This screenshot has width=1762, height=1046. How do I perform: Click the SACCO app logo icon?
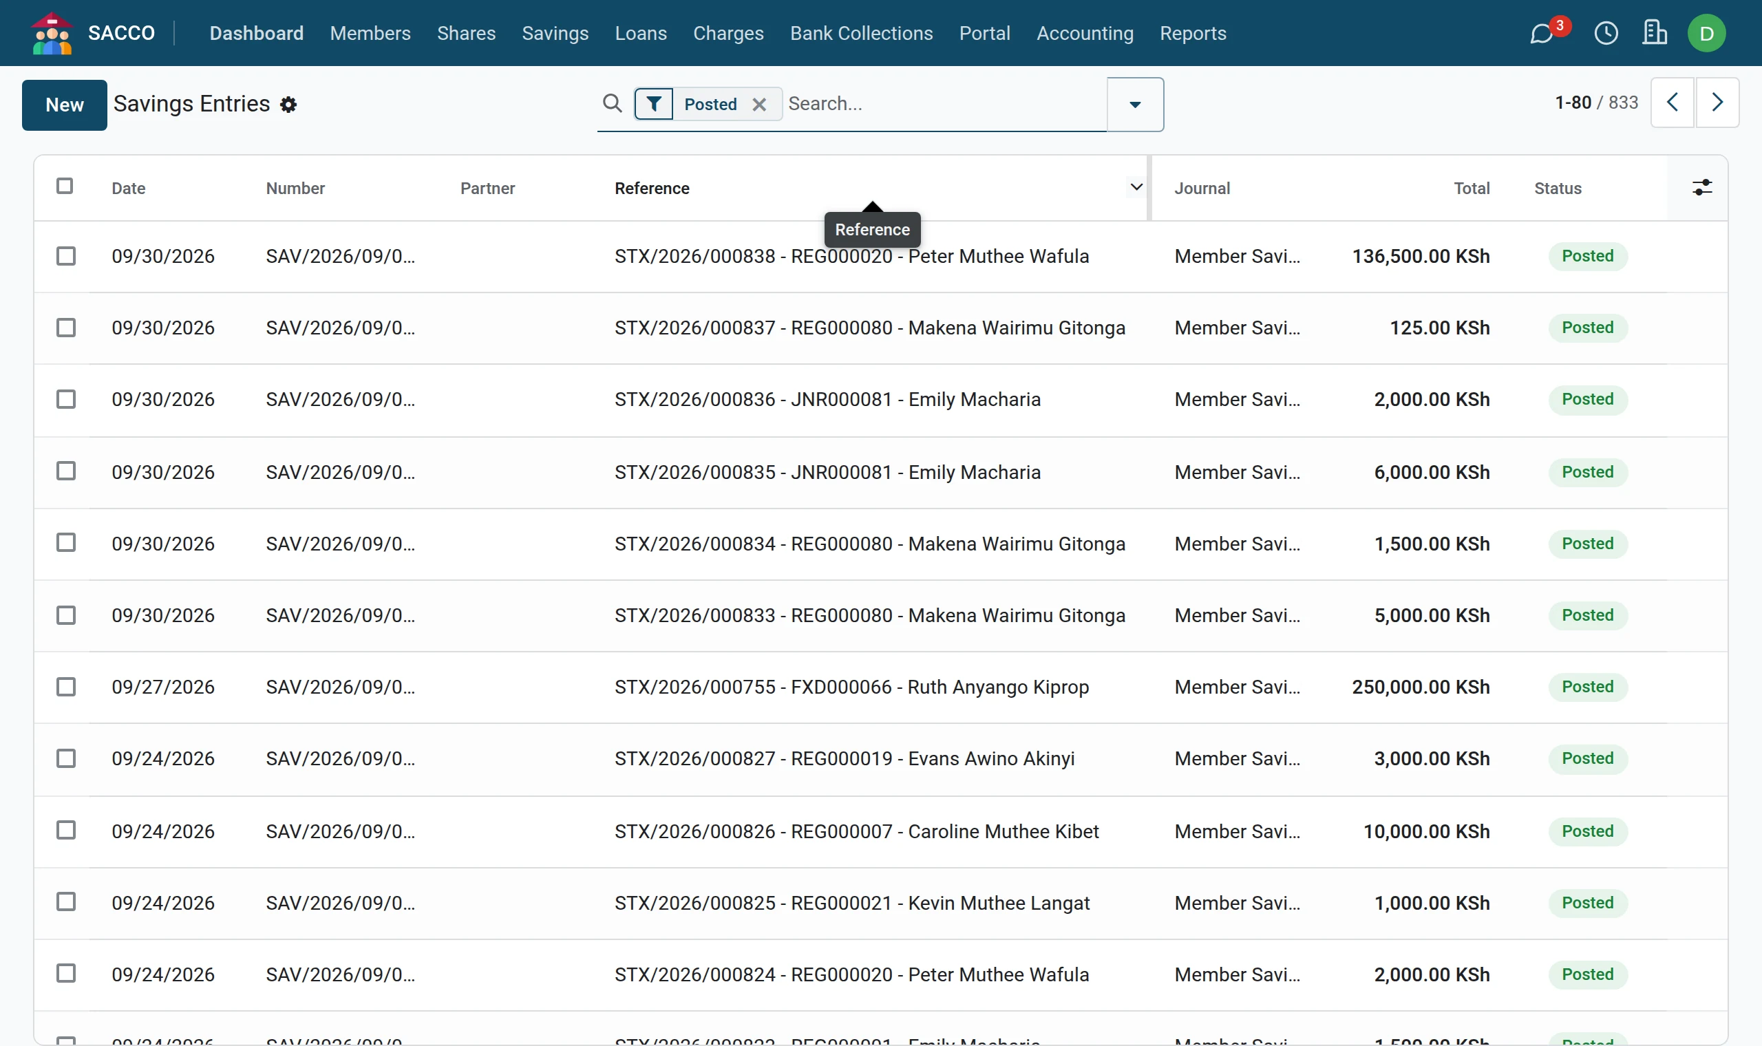coord(52,33)
